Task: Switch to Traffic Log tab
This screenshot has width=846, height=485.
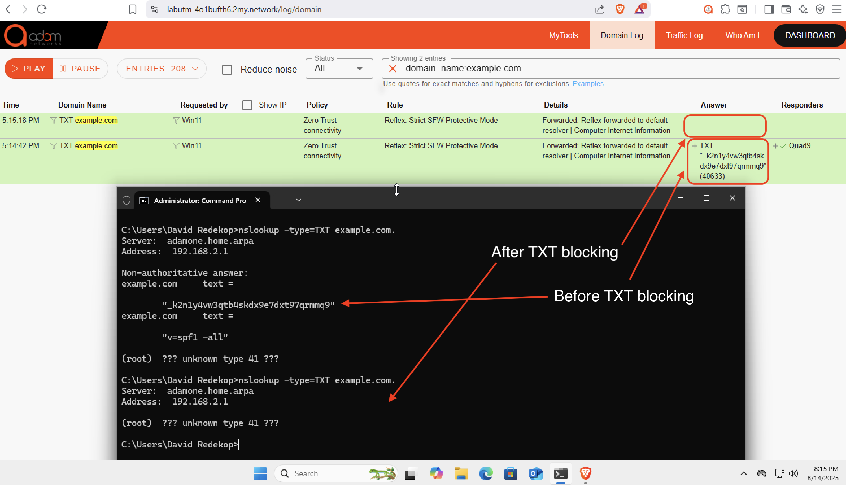Action: (684, 35)
